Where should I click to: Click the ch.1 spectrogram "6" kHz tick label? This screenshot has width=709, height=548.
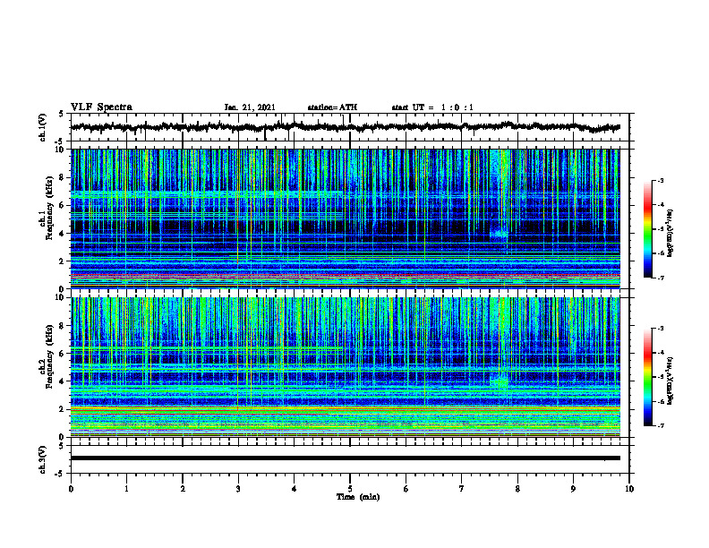63,206
